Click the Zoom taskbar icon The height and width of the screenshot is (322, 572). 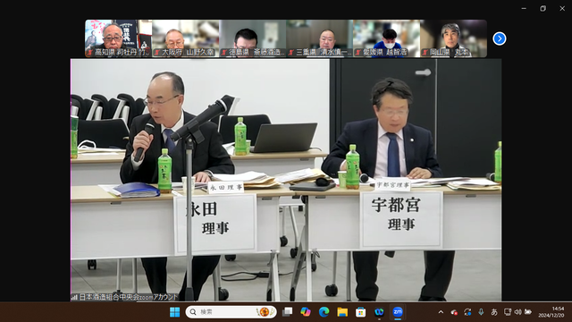[398, 312]
